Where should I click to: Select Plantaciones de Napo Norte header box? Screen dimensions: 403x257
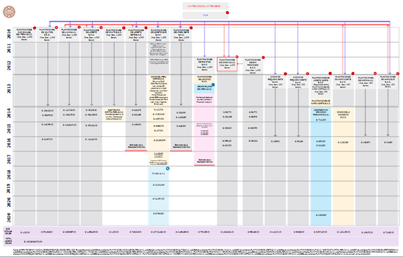pos(343,82)
